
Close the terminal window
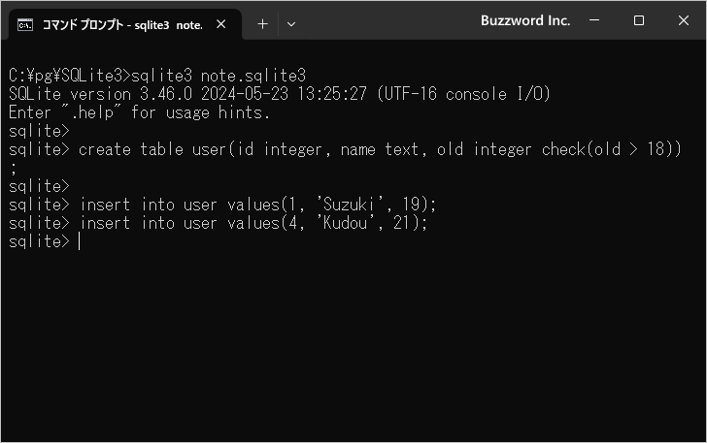(683, 20)
